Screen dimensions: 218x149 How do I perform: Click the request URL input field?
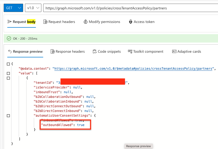click(130, 8)
